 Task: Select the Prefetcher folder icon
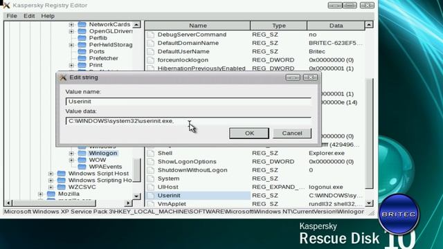point(82,58)
